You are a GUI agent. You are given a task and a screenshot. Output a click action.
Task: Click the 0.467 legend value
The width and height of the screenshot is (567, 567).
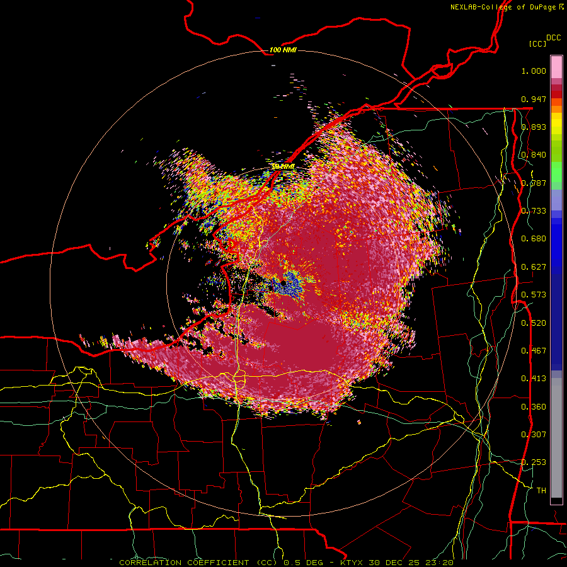534,351
